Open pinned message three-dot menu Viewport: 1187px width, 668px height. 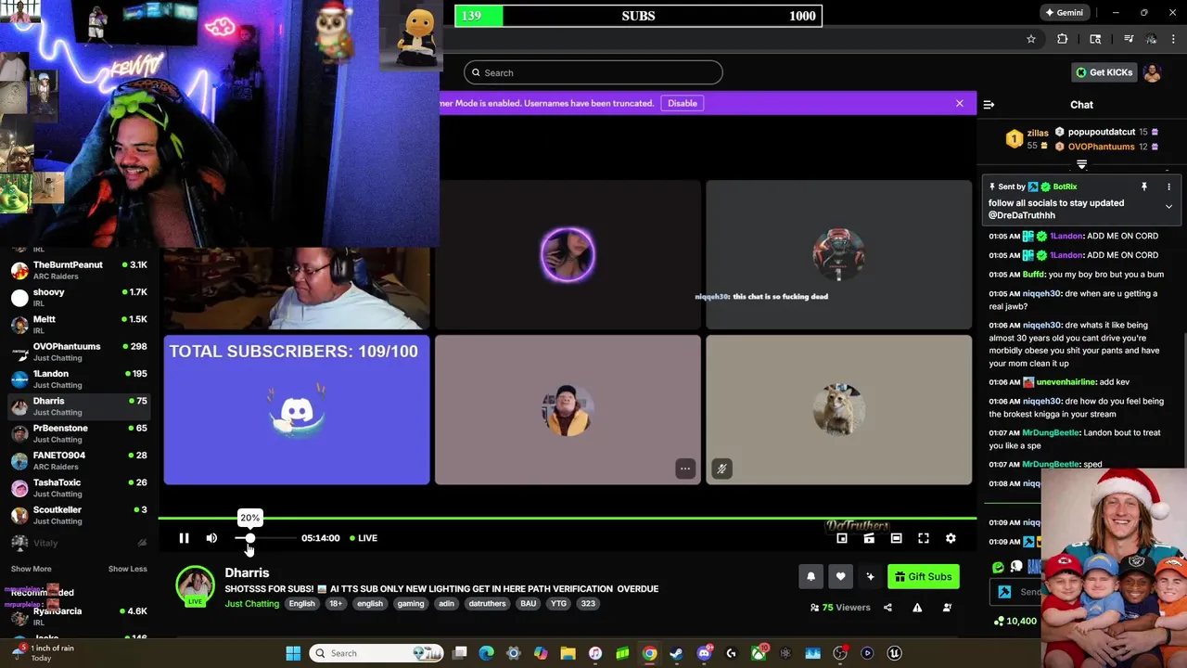pyautogui.click(x=1168, y=186)
